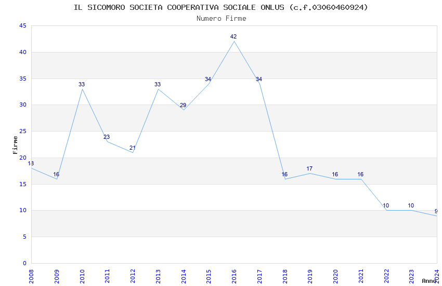
Task: Click the 5 tick label on y-axis
Action: [24, 237]
